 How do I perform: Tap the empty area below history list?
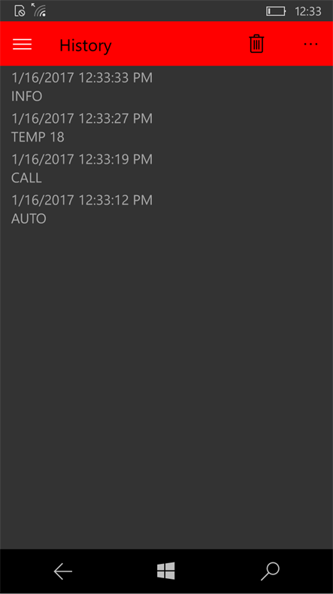coord(167,388)
